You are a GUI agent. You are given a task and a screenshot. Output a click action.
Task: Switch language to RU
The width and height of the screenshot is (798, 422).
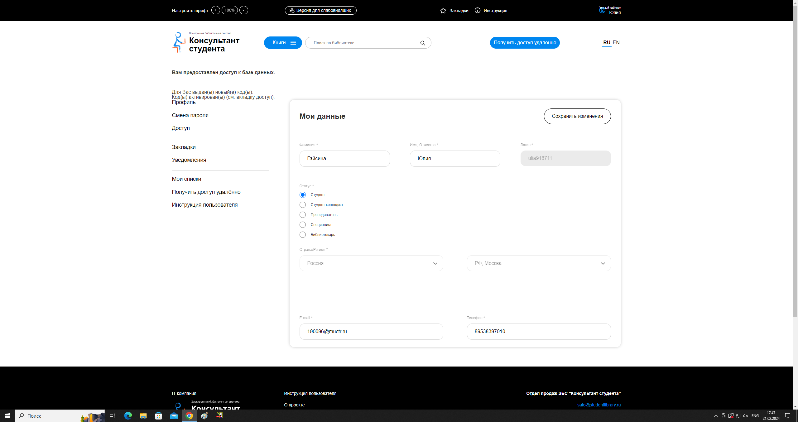click(x=607, y=42)
